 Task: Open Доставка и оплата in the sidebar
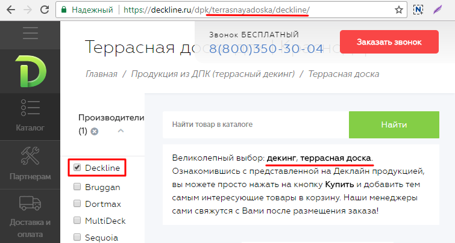pos(30,228)
